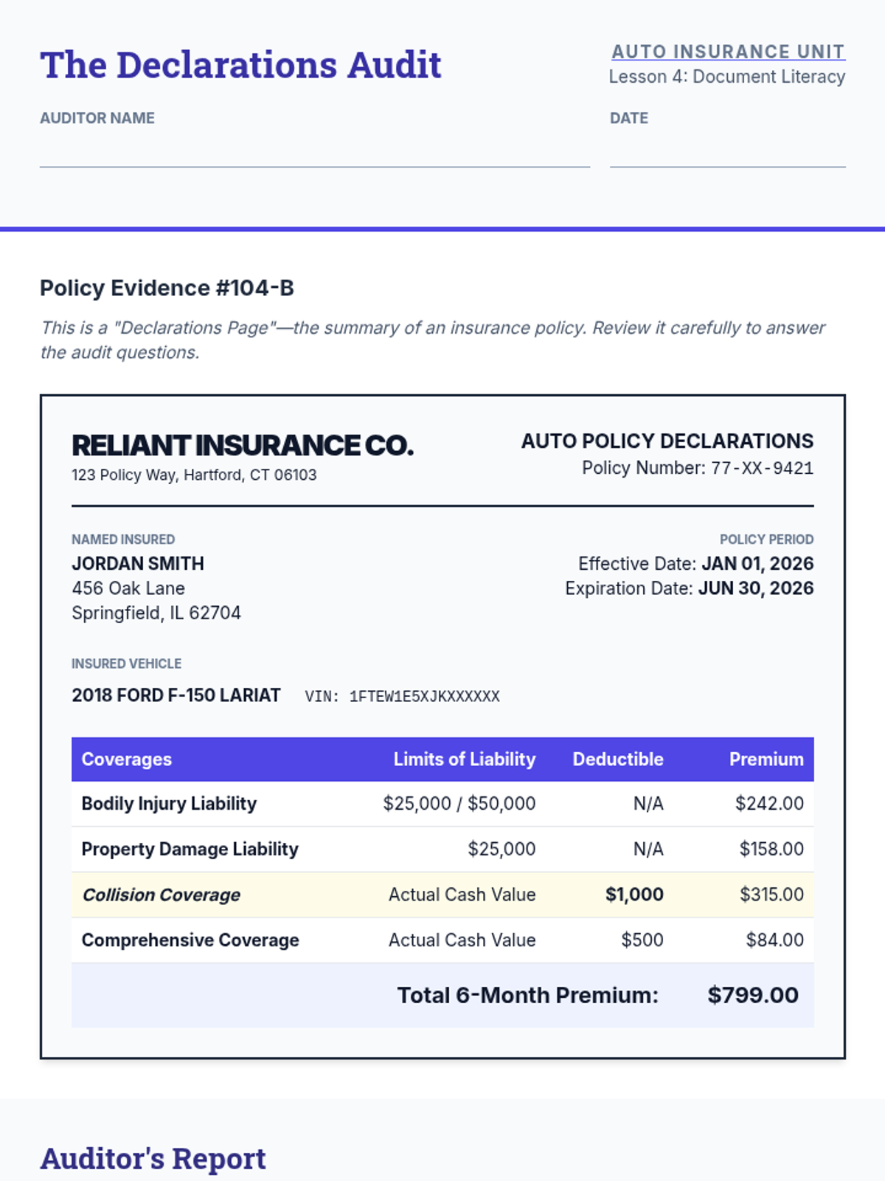Open the Auto Insurance Unit link

point(728,52)
